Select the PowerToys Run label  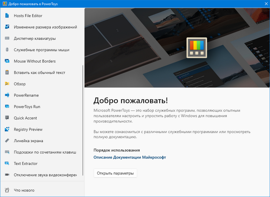click(x=27, y=107)
